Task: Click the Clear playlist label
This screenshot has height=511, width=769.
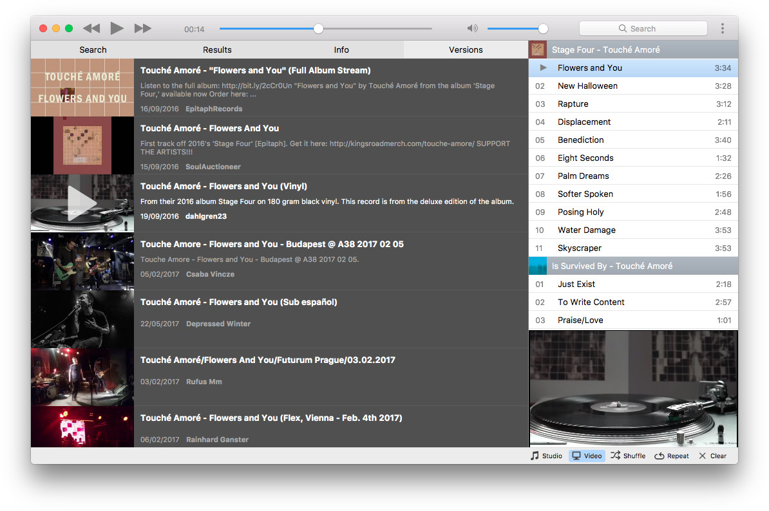Action: pyautogui.click(x=718, y=456)
